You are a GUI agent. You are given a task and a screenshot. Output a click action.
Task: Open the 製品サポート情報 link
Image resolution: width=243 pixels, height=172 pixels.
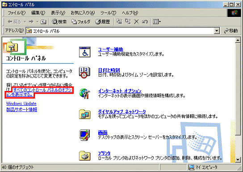21,110
